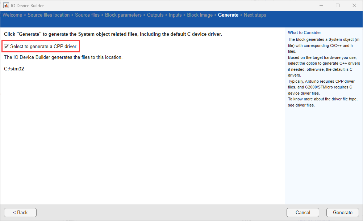This screenshot has height=221, width=363.
Task: Advance to the Next steps breadcrumb item
Action: click(255, 15)
